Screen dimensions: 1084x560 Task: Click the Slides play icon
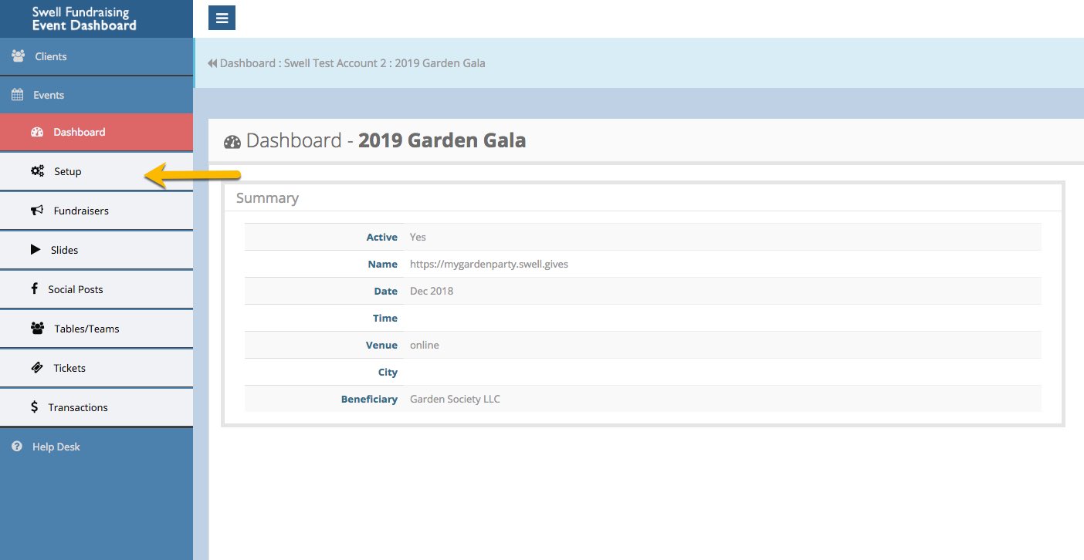[x=36, y=250]
